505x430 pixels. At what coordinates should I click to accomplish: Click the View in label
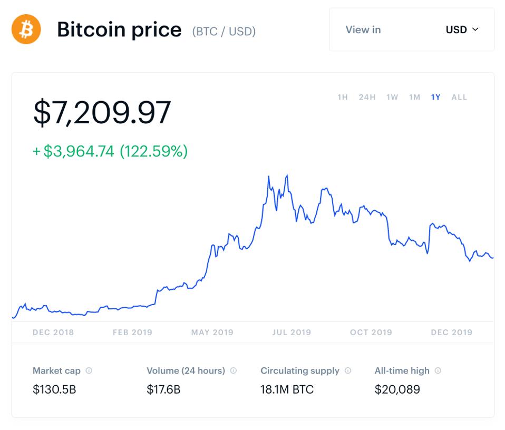click(363, 30)
